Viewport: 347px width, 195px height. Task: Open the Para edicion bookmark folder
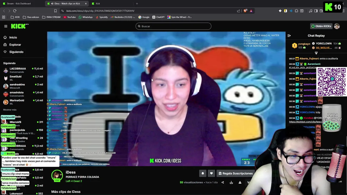(31, 17)
